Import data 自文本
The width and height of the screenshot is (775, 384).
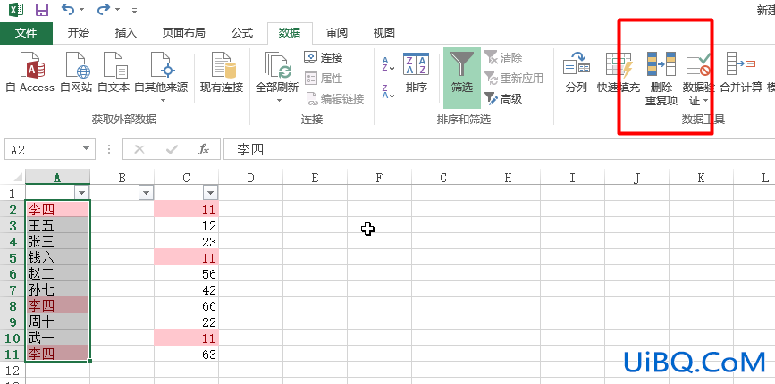114,72
